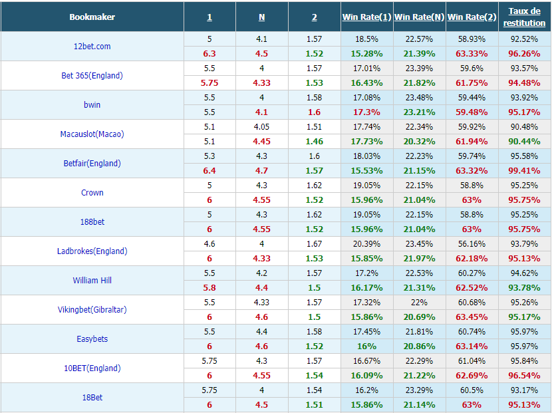Select bwin win rate 17.3%
552x413 pixels.
367,112
